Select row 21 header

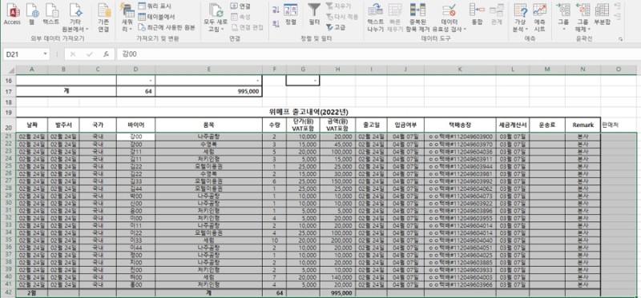pos(8,137)
